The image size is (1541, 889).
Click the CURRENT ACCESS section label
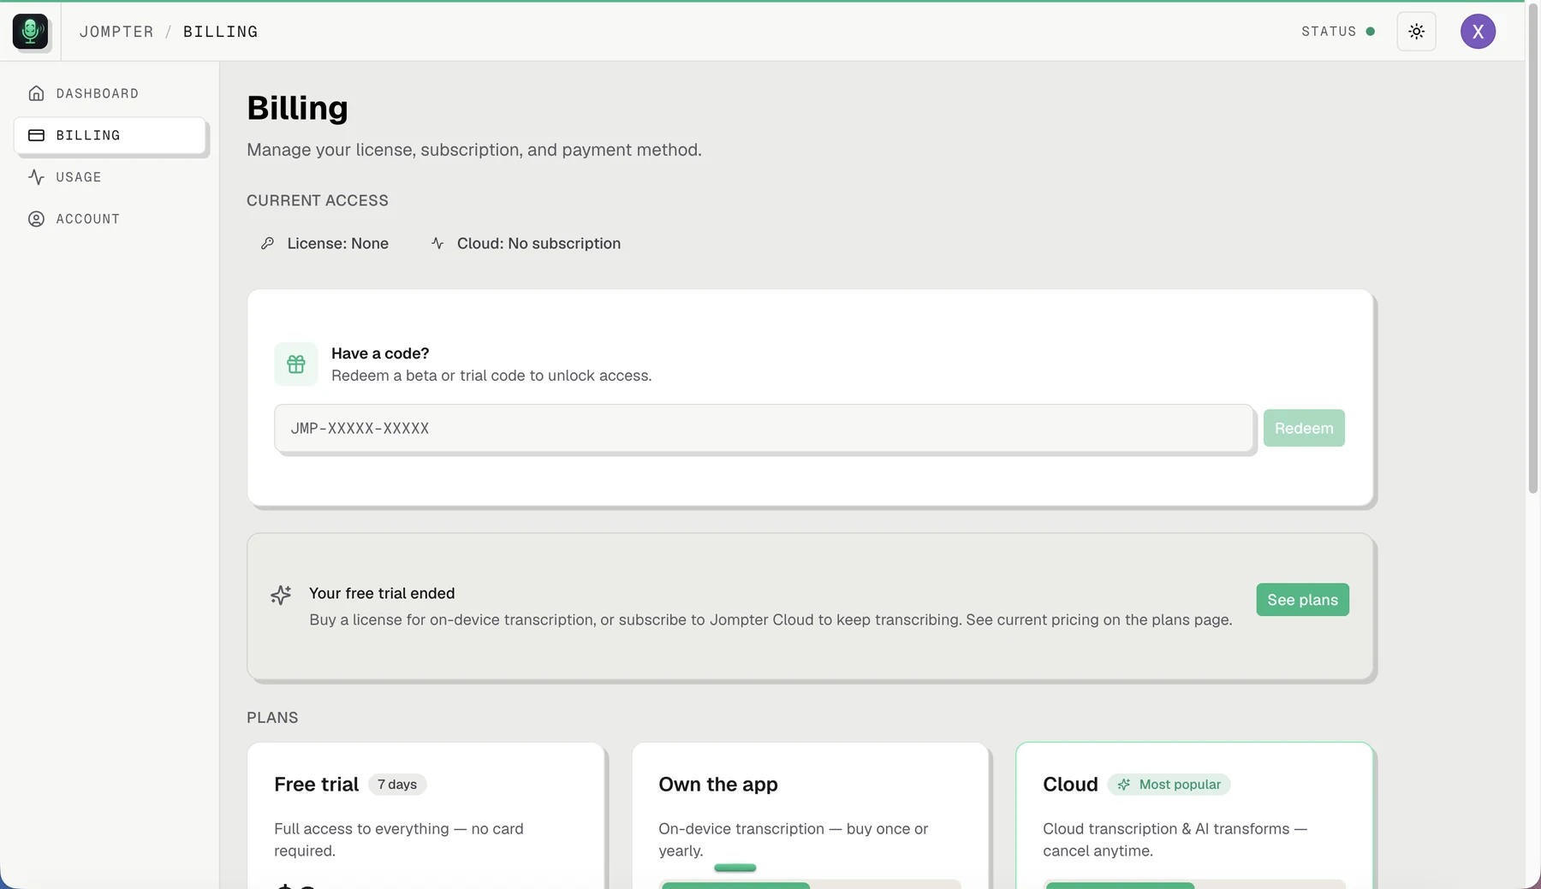click(x=318, y=200)
